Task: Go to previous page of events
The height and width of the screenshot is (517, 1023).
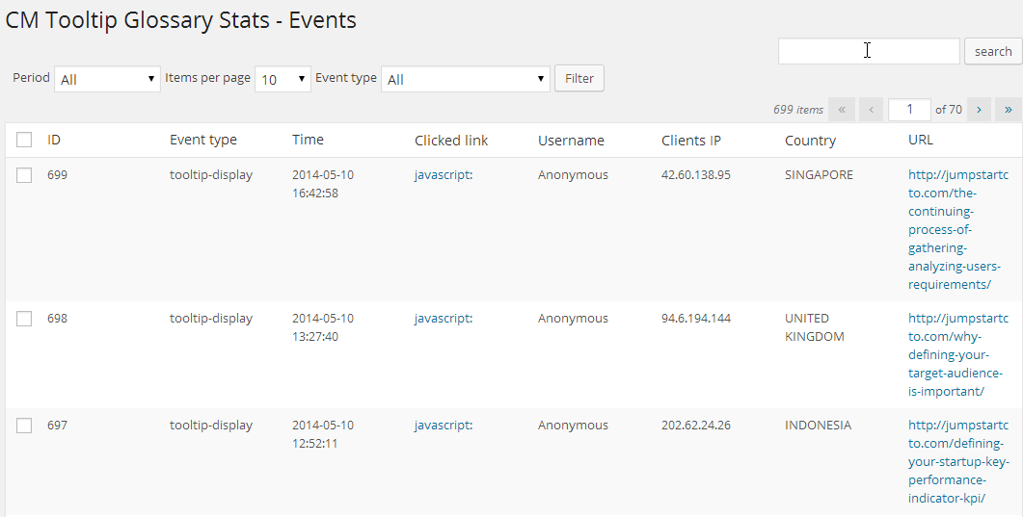Action: (871, 110)
